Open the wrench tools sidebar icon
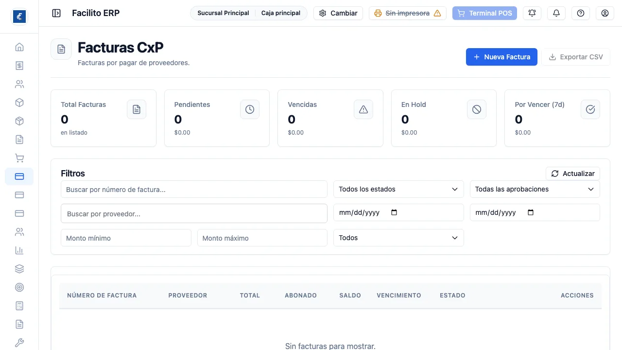The width and height of the screenshot is (622, 350). 19,343
